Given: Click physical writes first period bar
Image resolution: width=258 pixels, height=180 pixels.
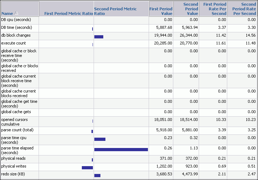Looking at the screenshot, I should pyautogui.click(x=87, y=168).
